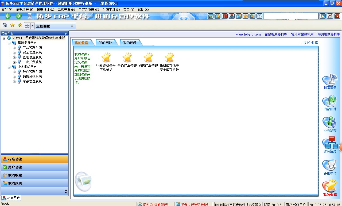This screenshot has width=342, height=206.
Task: Open the 日常事务 sidebar icon
Action: 330,81
